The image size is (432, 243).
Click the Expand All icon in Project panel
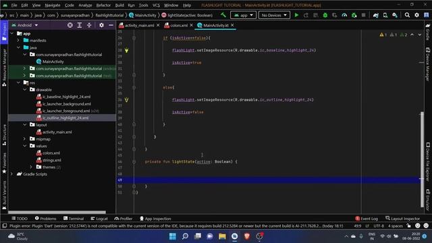(80, 25)
